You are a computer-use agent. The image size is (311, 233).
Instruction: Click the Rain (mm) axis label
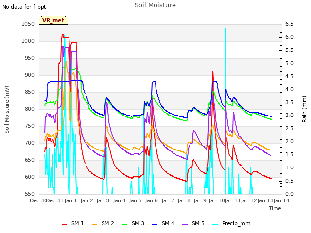(x=304, y=109)
